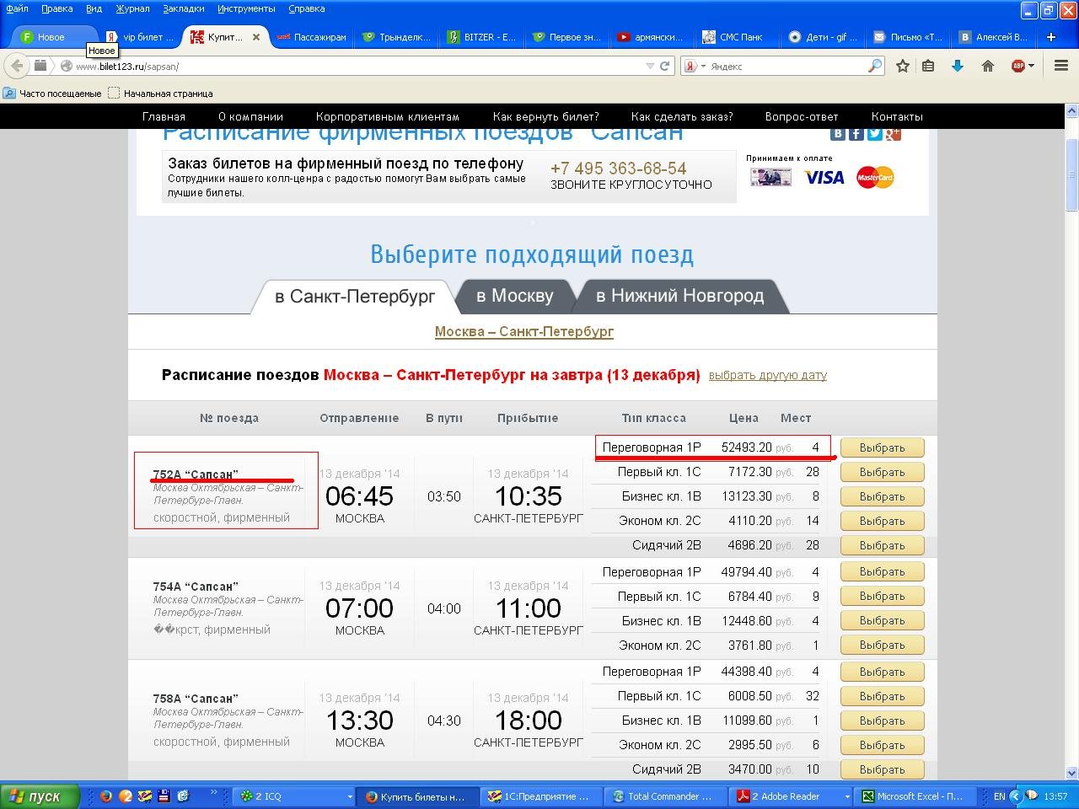
Task: Click the banknote cash payment image
Action: [770, 177]
